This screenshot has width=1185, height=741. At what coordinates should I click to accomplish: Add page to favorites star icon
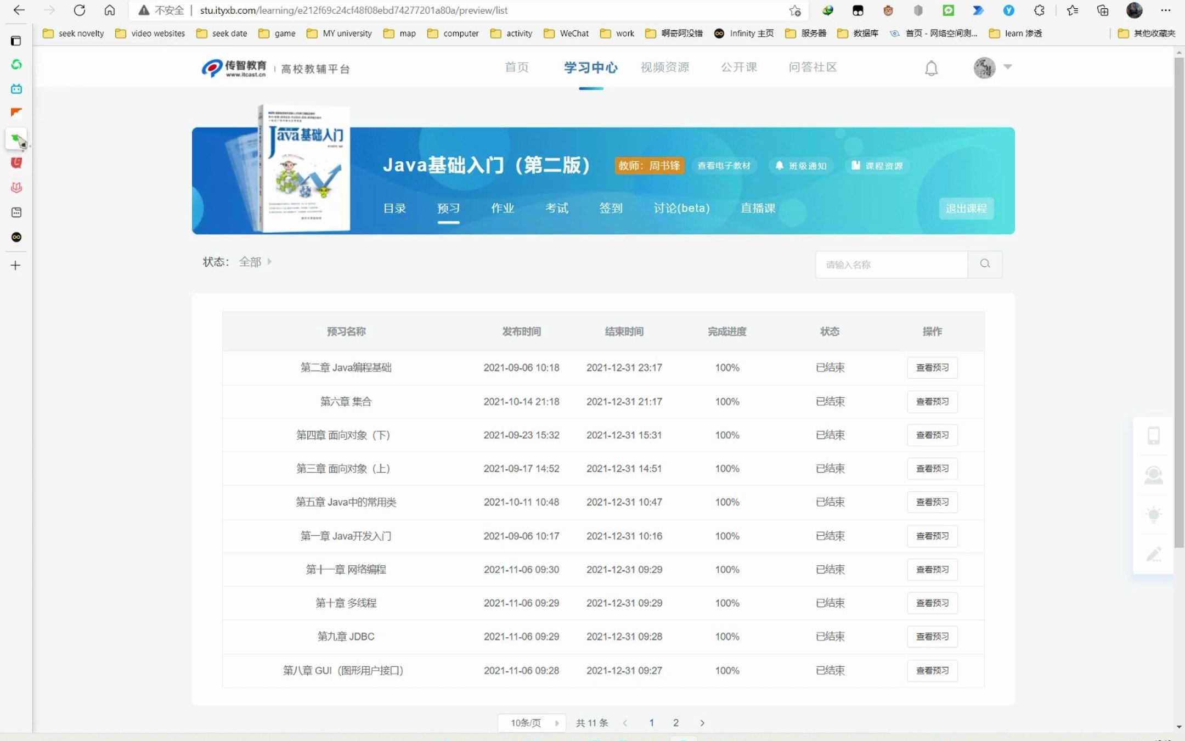(795, 10)
